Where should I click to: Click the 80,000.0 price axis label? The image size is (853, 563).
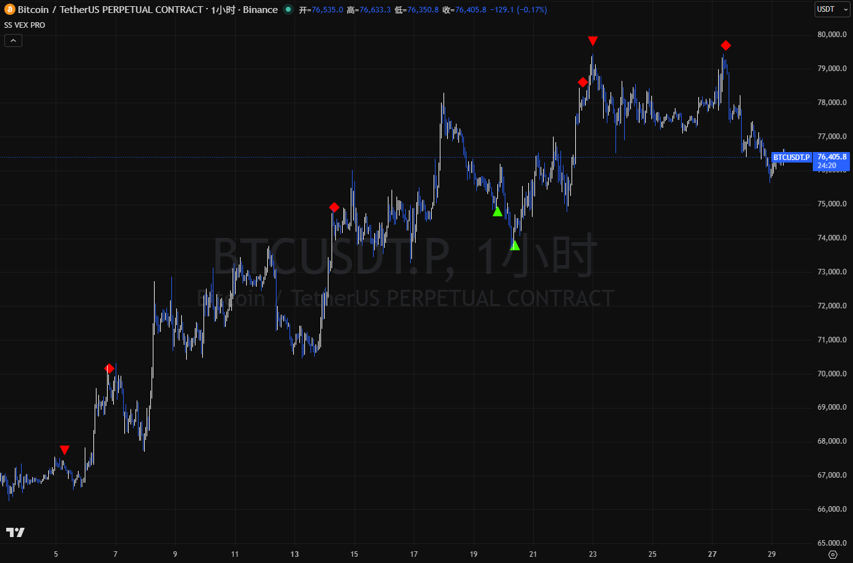832,35
